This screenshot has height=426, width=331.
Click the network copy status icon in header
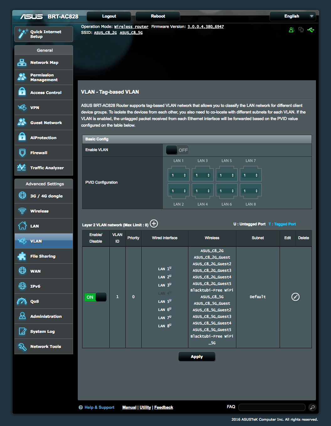[301, 30]
